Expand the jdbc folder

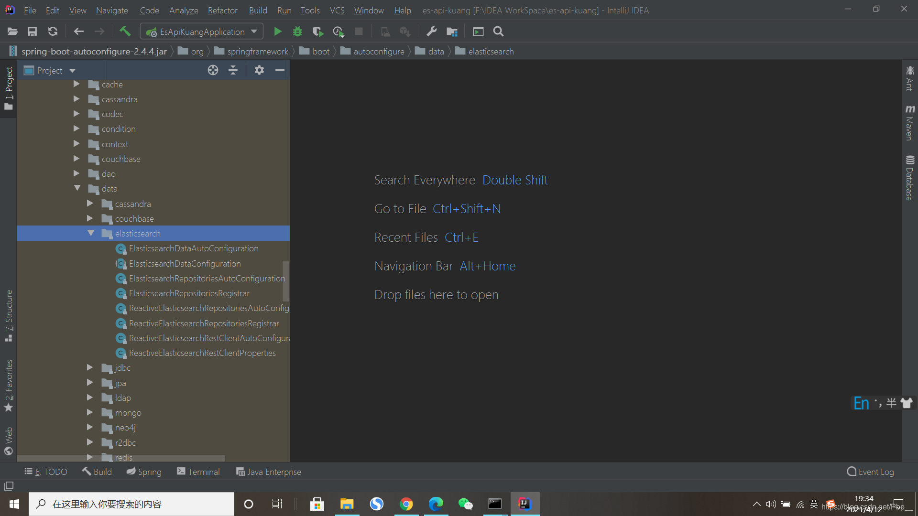[x=90, y=367]
